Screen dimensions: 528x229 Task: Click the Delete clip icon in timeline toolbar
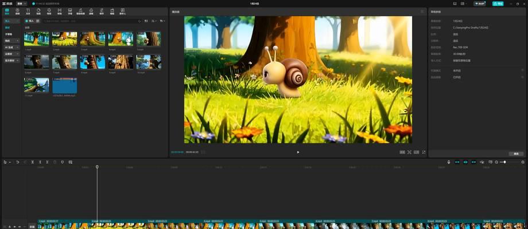pos(55,162)
